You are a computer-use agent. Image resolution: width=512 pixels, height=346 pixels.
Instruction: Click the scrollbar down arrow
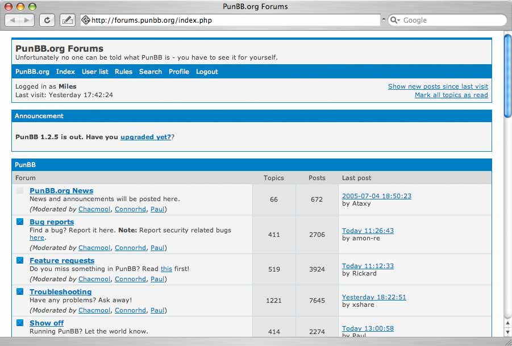pyautogui.click(x=507, y=332)
